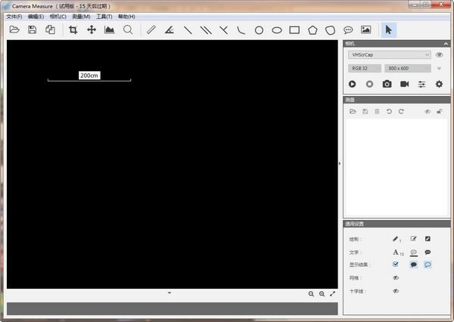
Task: Choose the angle measurement tool
Action: click(169, 29)
